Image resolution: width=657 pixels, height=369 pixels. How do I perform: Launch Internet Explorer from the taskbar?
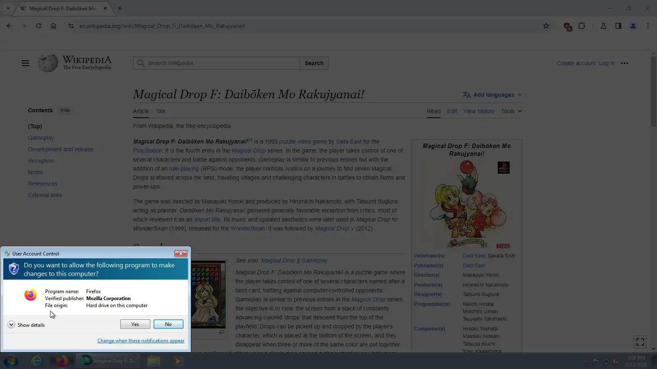click(x=37, y=361)
